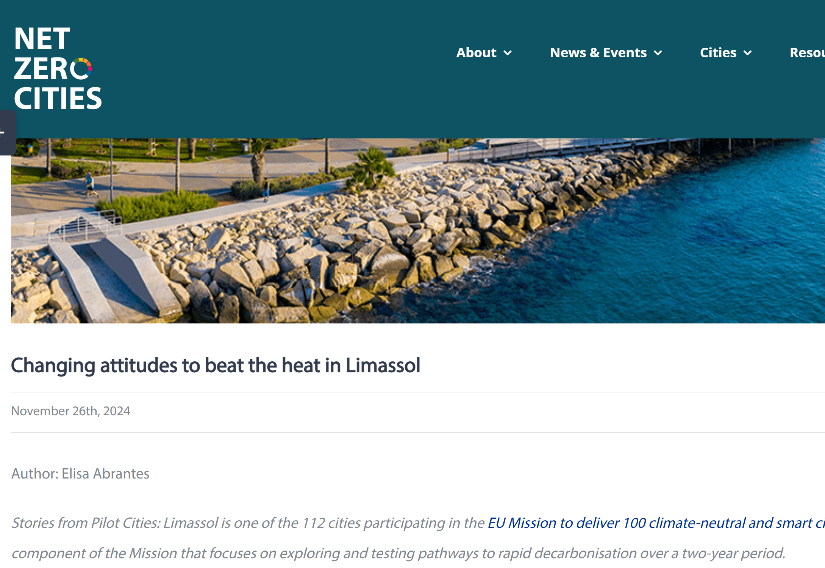The height and width of the screenshot is (568, 825).
Task: Click the article title about Limassol
Action: pos(216,365)
